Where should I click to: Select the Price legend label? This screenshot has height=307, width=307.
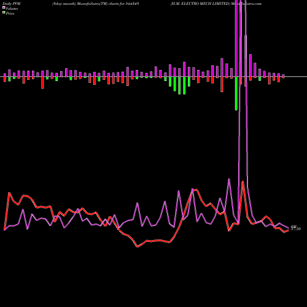point(10,14)
